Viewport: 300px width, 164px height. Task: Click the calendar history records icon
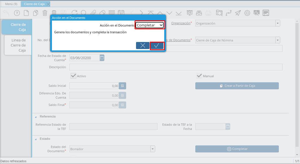121,13
